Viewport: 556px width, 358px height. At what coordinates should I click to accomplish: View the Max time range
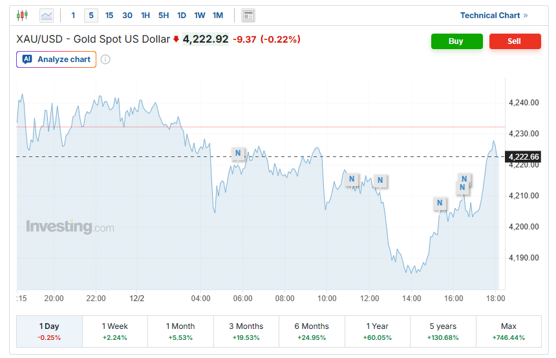click(508, 332)
